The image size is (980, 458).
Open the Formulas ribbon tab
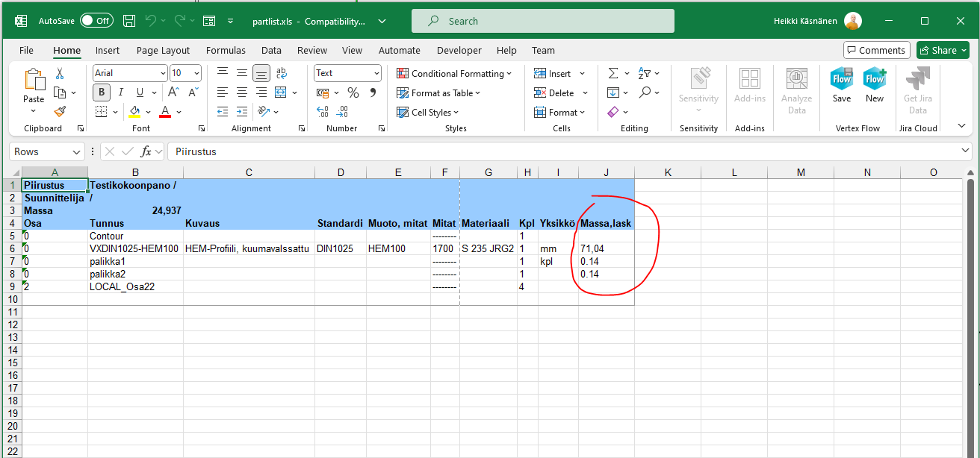click(226, 50)
